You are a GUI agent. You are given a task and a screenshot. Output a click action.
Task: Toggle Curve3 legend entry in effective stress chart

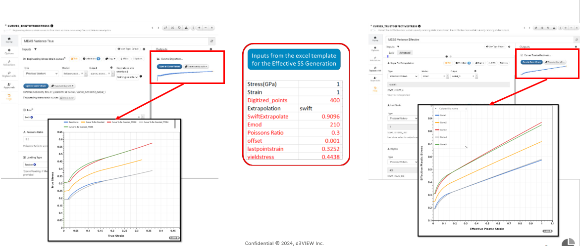coord(440,130)
